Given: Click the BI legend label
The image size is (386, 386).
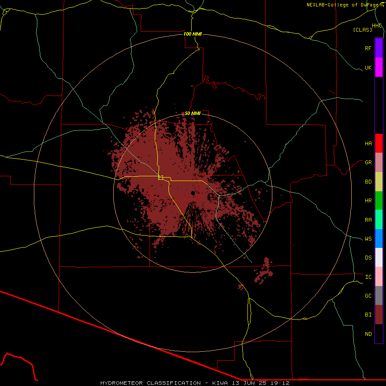Looking at the screenshot, I should (368, 315).
